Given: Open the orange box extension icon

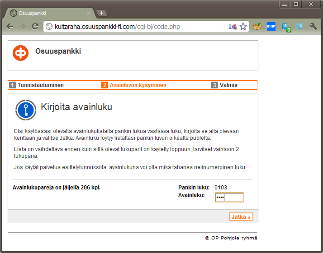Looking at the screenshot, I should [x=257, y=26].
